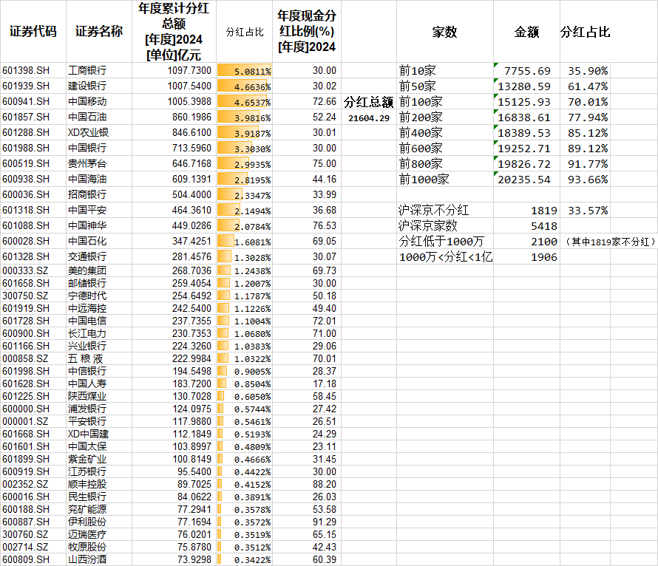This screenshot has width=658, height=566.
Task: Select the 沪深京不分红 label cell
Action: [x=433, y=211]
